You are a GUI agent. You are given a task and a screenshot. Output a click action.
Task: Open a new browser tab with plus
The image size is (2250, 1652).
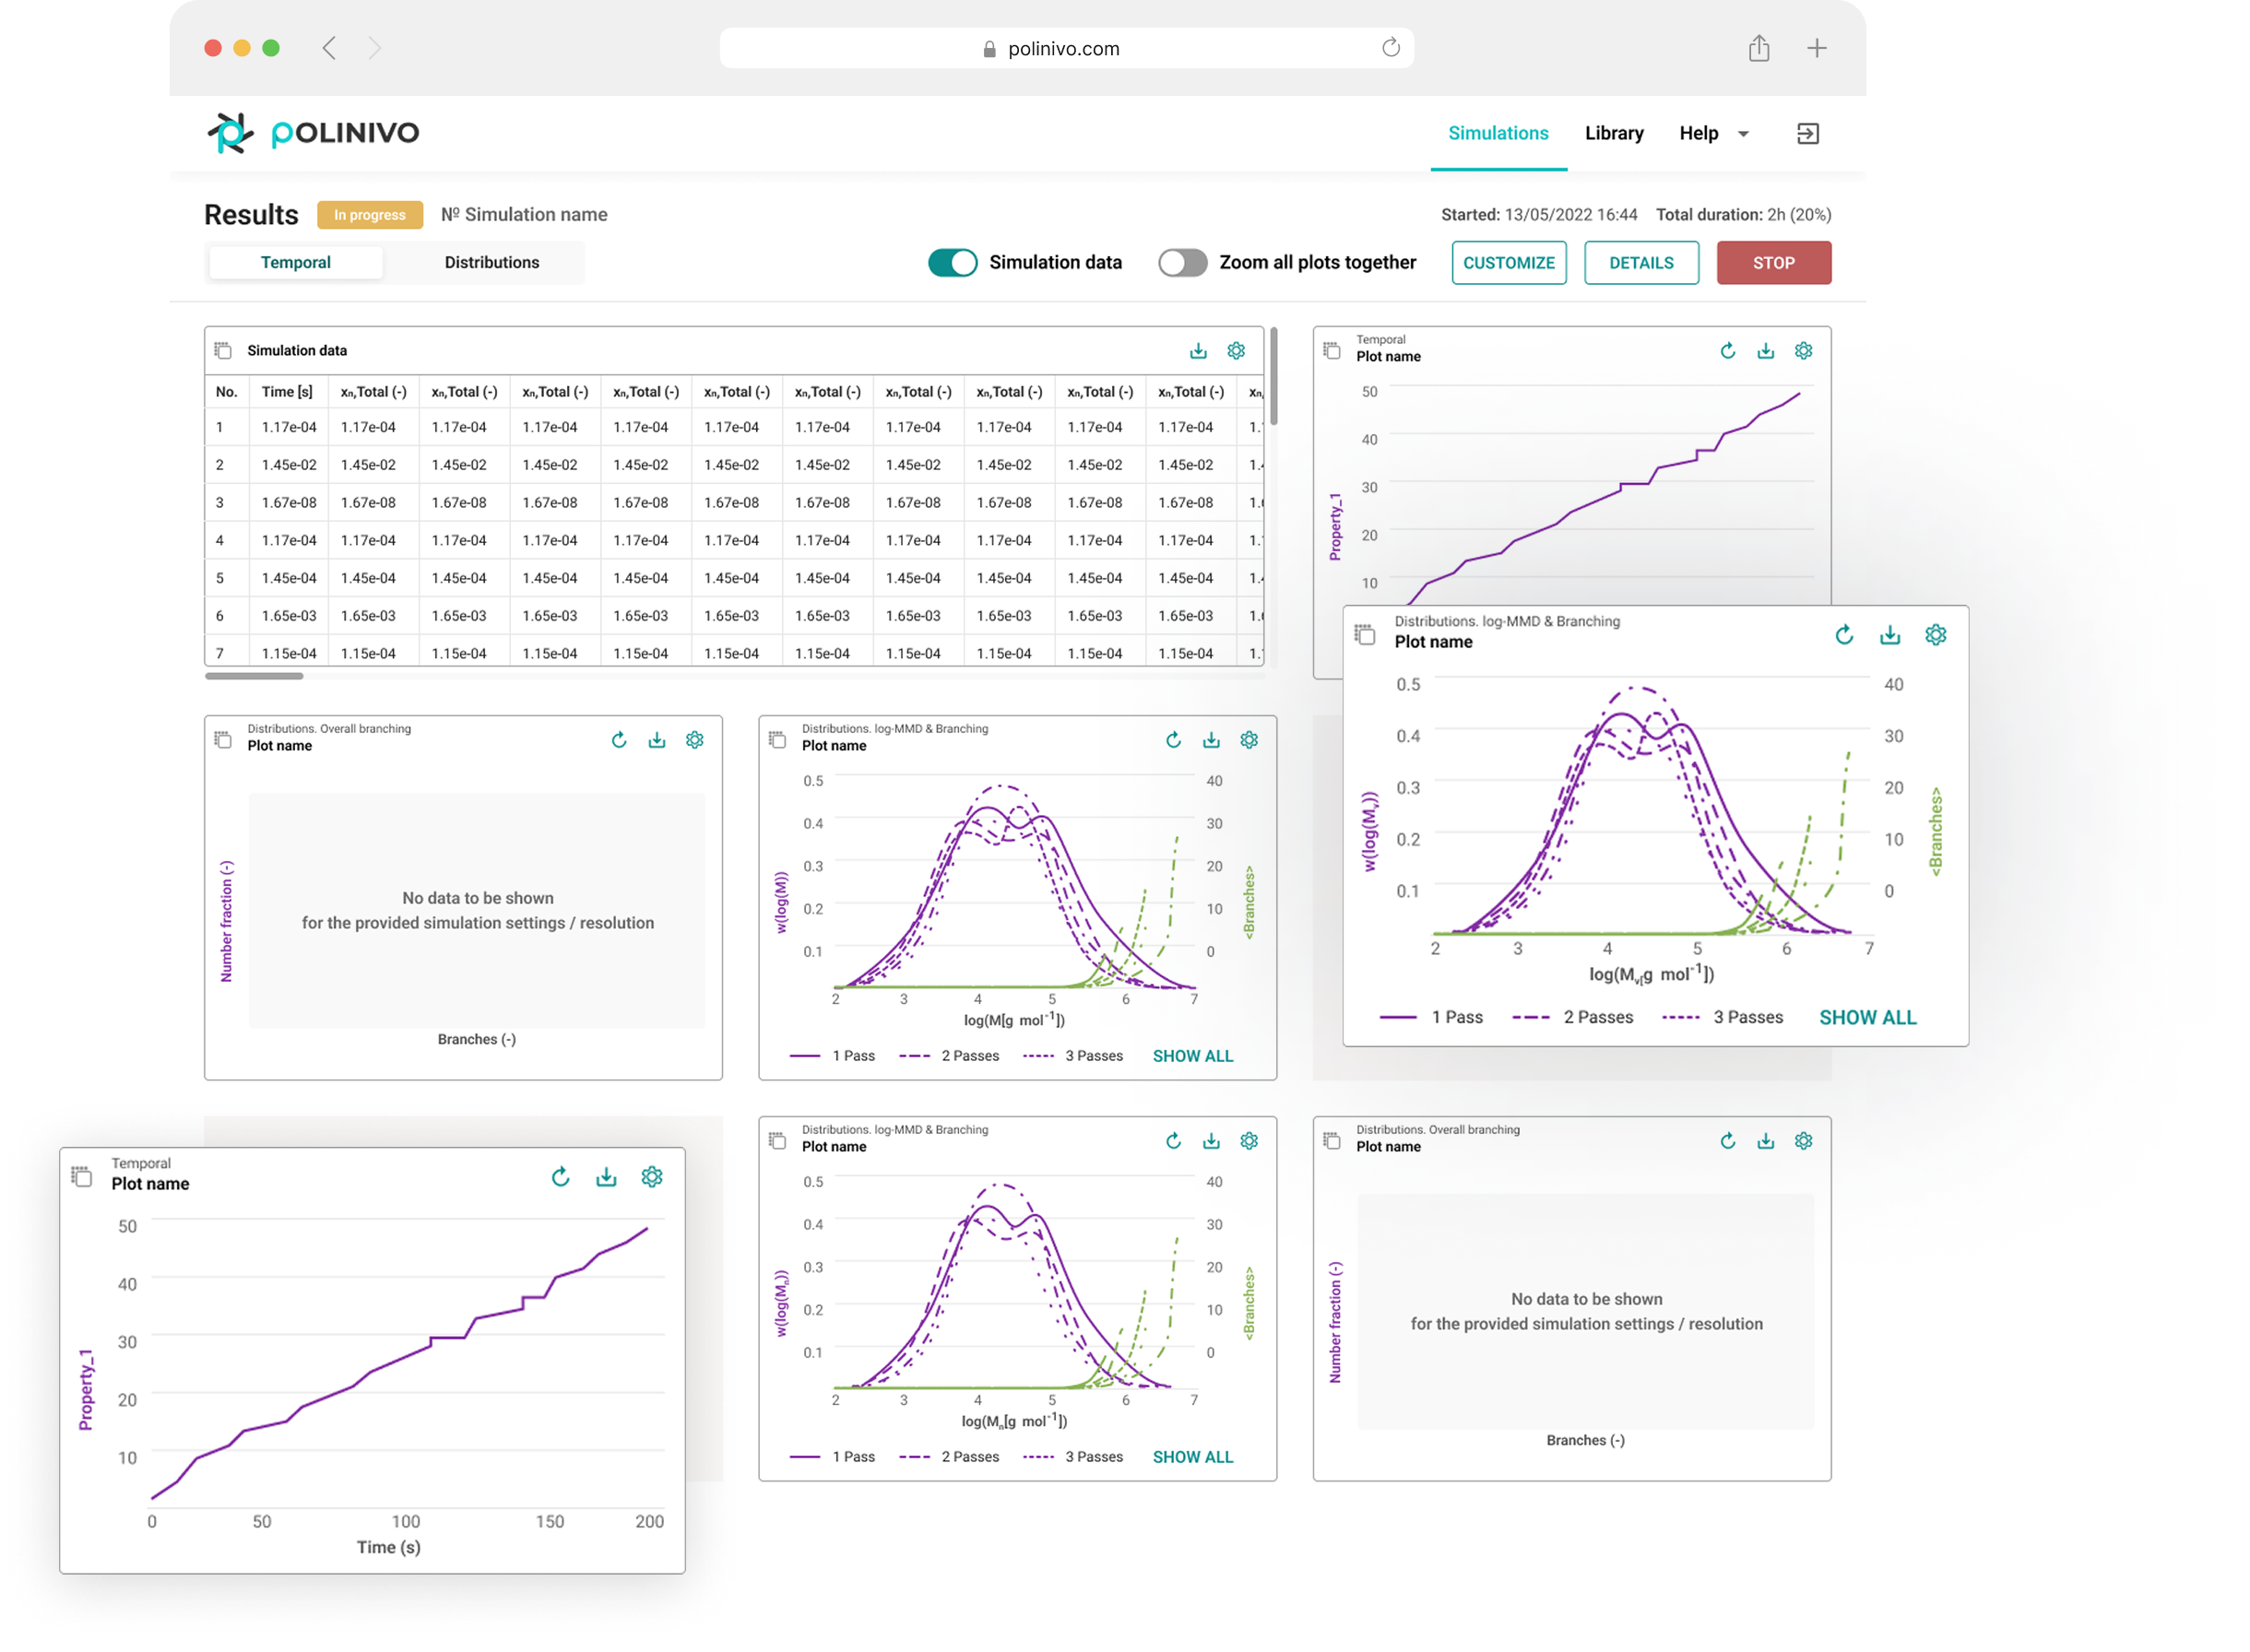click(x=1816, y=48)
